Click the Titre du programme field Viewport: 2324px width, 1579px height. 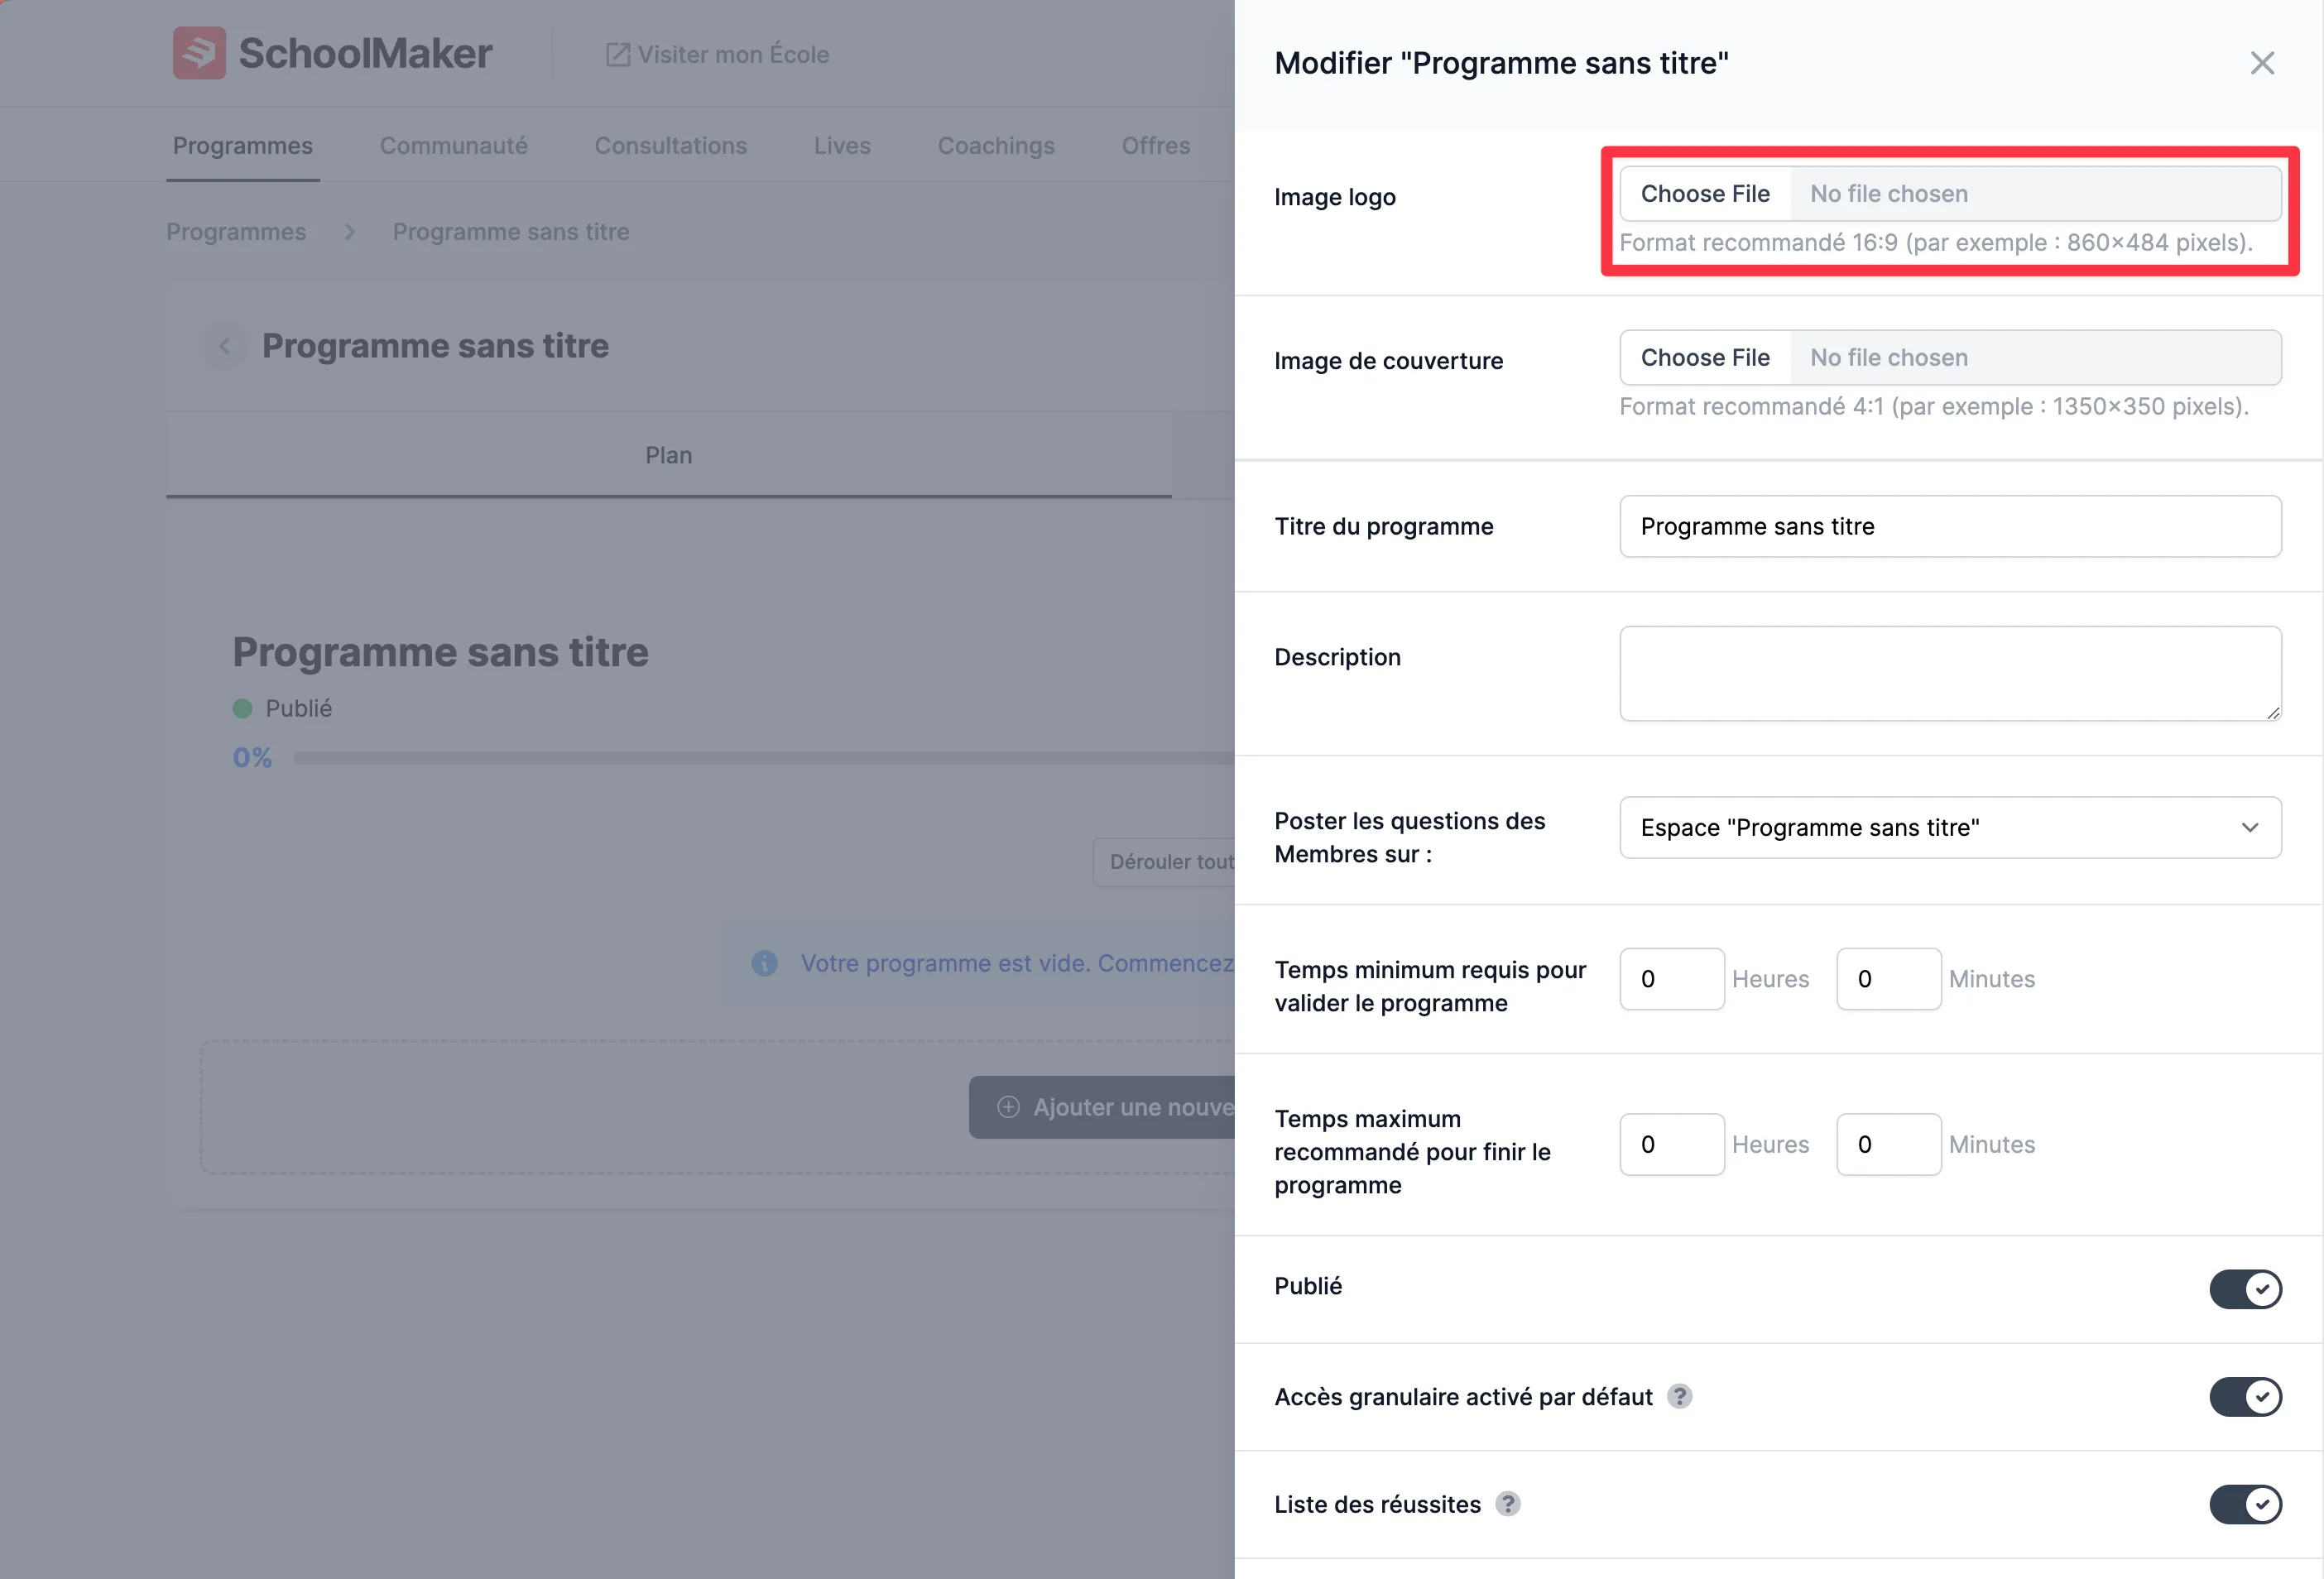pos(1950,527)
